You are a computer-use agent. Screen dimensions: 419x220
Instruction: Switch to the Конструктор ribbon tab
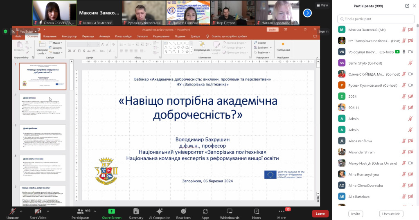[69, 36]
